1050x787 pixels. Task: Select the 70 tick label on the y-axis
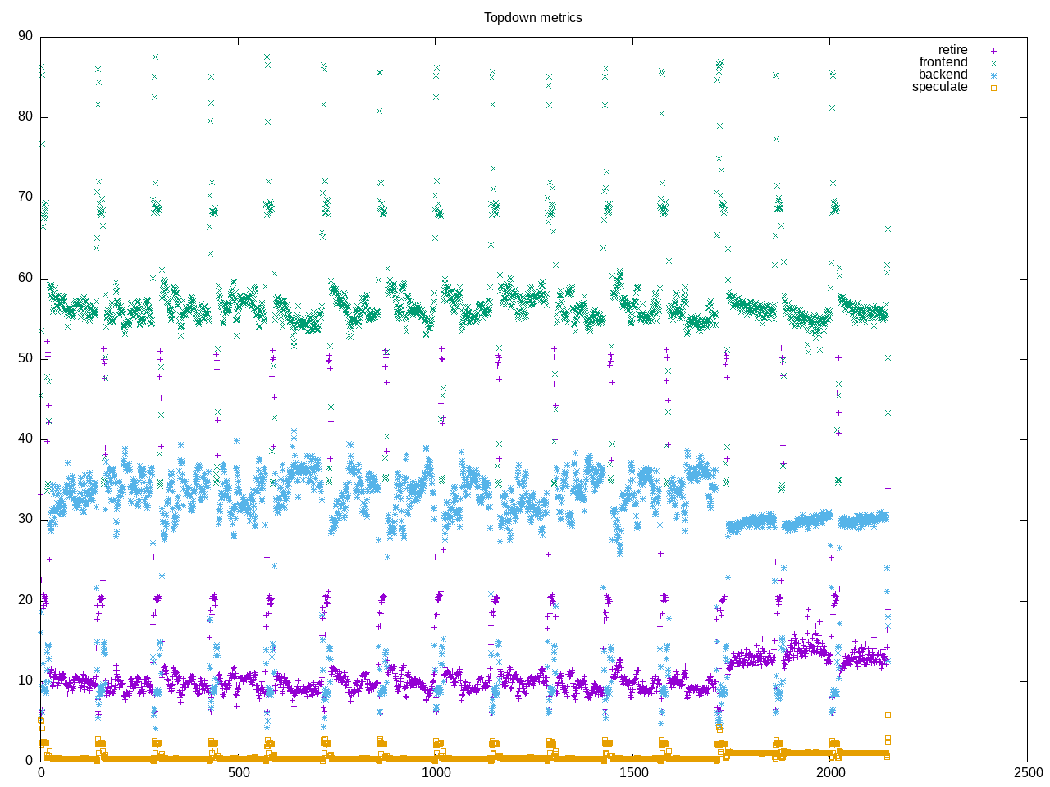tap(25, 197)
